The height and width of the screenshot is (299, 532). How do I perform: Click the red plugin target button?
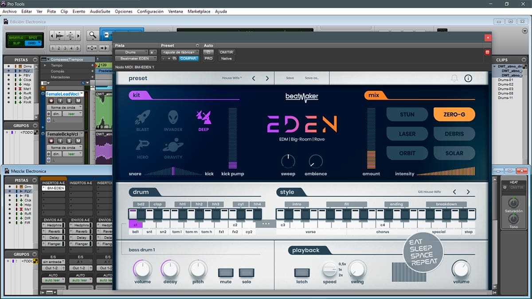tap(487, 52)
